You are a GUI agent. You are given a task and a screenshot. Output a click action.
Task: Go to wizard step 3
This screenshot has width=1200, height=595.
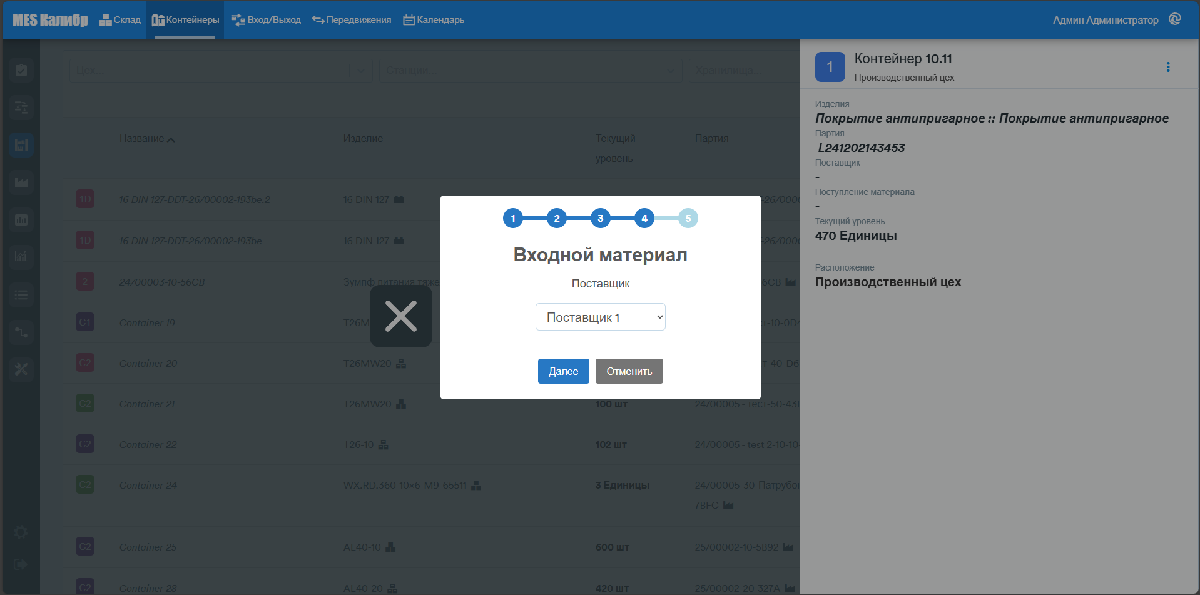(601, 218)
